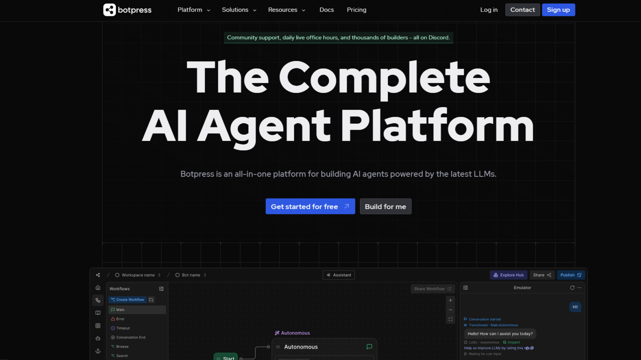Fit canvas view with the fullscreen icon
This screenshot has width=641, height=360.
tap(450, 319)
